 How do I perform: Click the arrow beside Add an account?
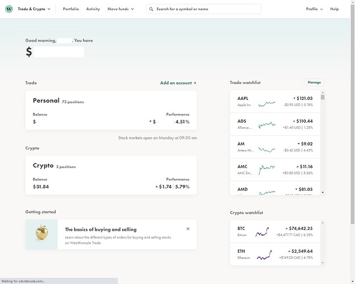pyautogui.click(x=195, y=83)
